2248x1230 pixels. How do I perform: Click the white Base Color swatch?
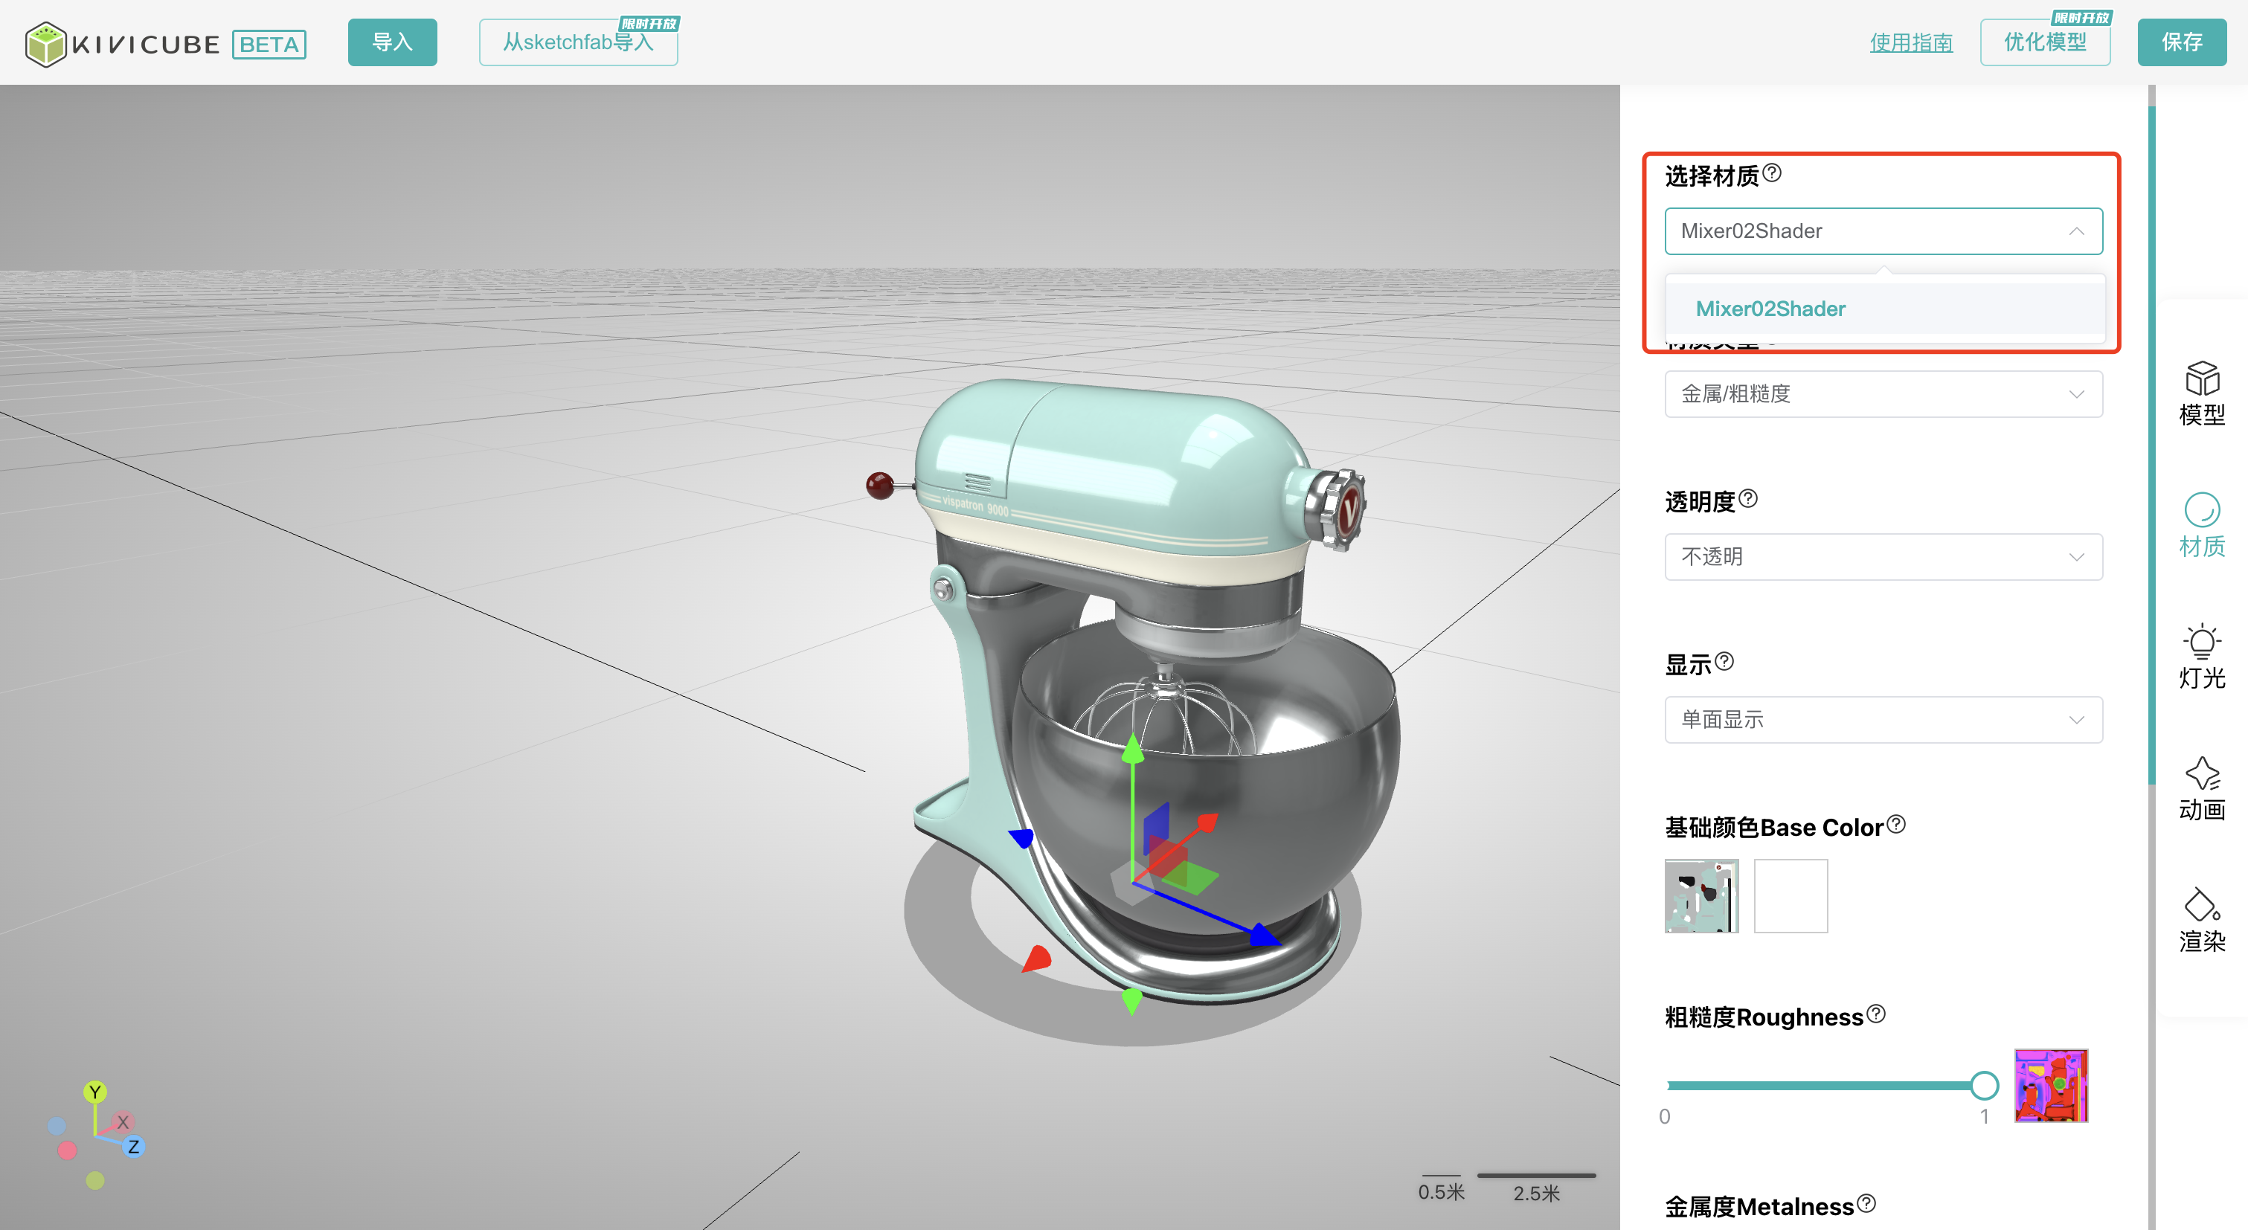point(1790,896)
